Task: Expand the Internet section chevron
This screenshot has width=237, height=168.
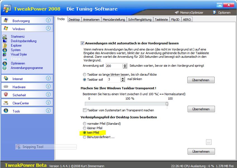Action: tap(48, 78)
